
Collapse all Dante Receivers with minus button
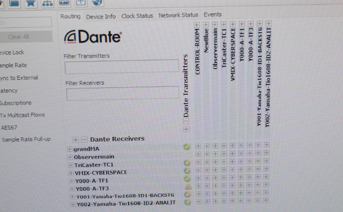click(x=84, y=140)
